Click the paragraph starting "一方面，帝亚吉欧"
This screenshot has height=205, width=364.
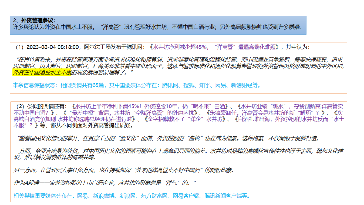[178, 154]
